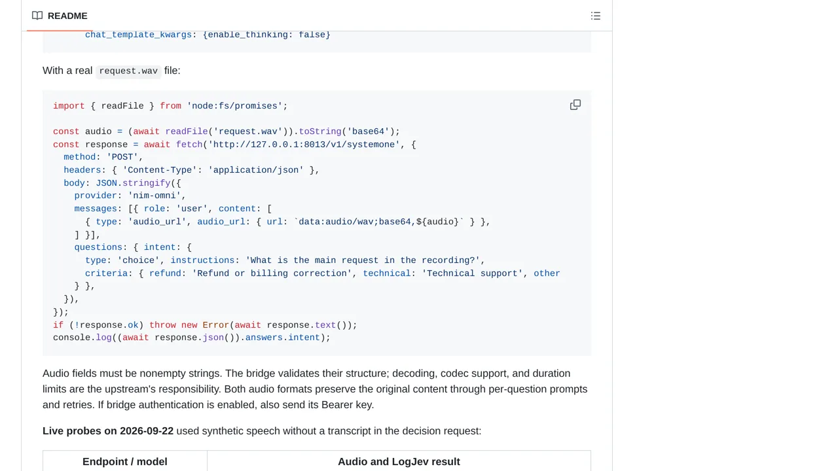The width and height of the screenshot is (838, 471).
Task: Select the README tab label
Action: tap(67, 16)
